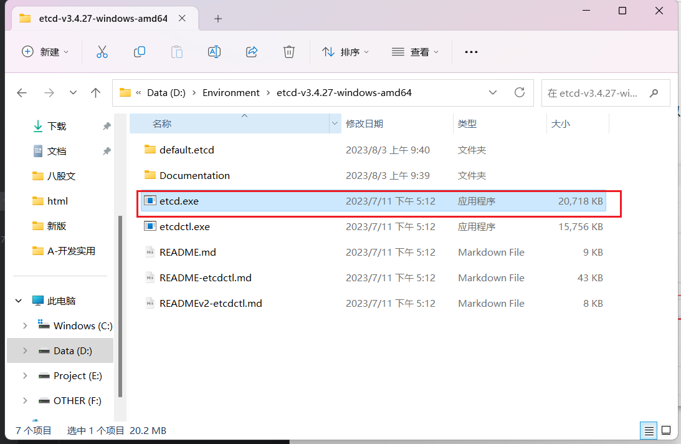Viewport: 681px width, 444px height.
Task: Go up one folder level arrow
Action: [95, 93]
